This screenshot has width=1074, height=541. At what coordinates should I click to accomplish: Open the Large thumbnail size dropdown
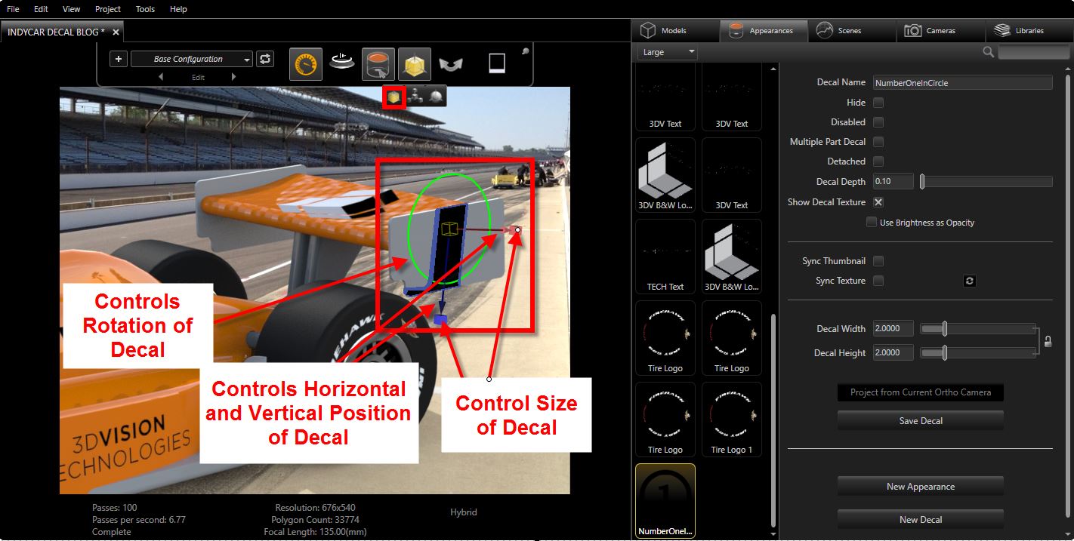coord(668,52)
